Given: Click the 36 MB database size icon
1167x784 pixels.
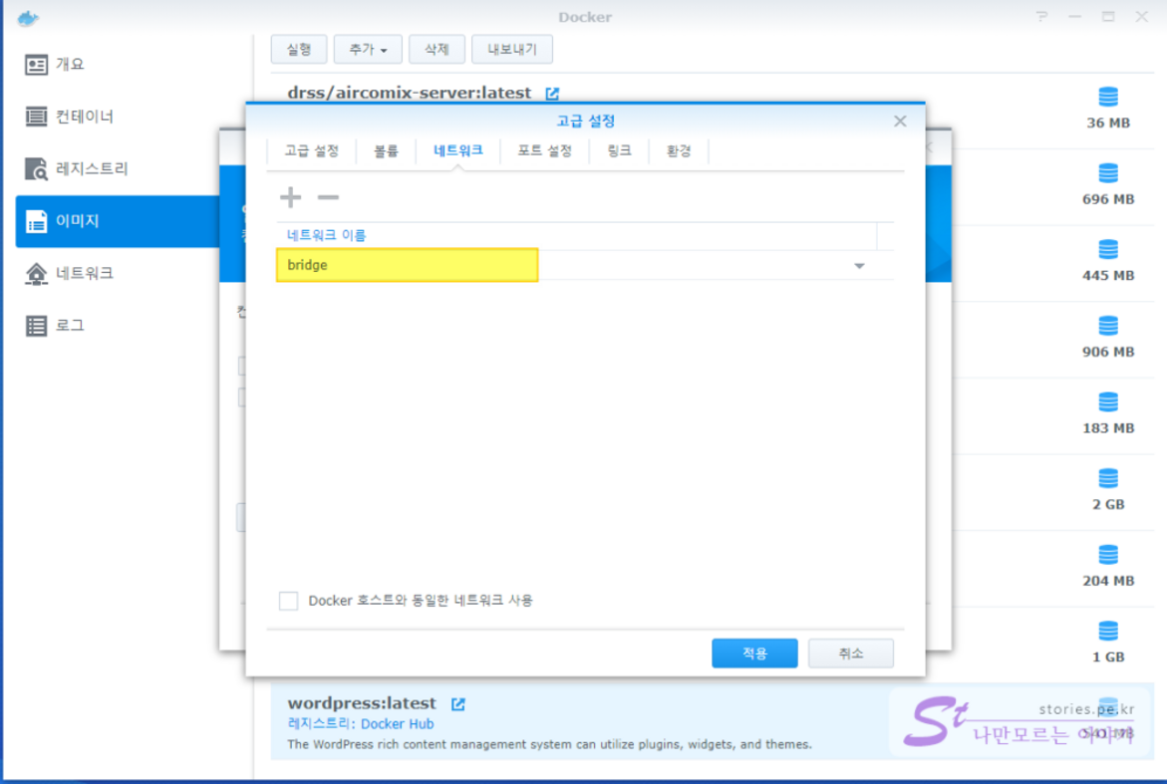Looking at the screenshot, I should [x=1107, y=98].
